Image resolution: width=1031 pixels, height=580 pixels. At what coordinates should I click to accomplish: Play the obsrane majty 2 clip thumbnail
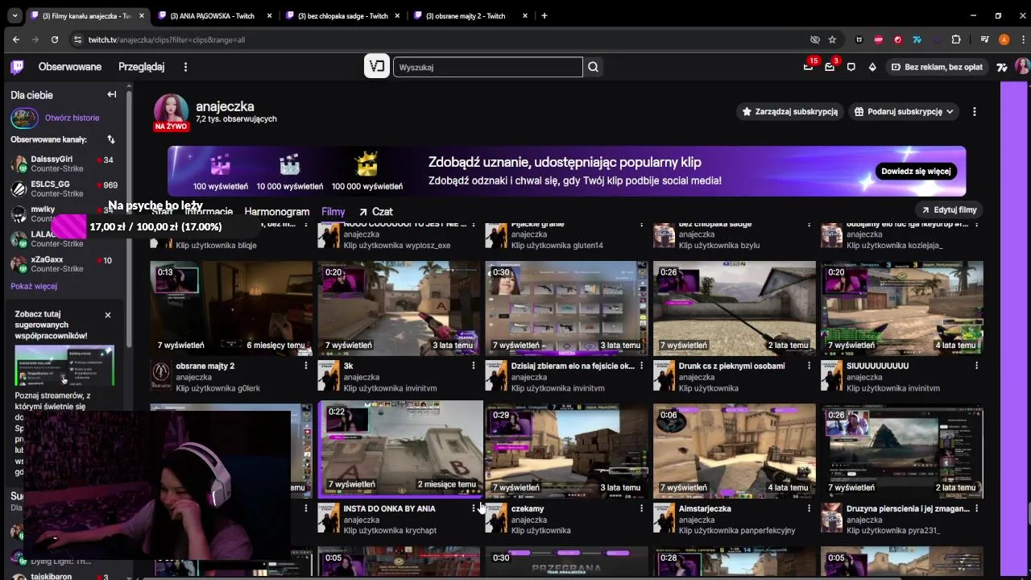pos(231,308)
